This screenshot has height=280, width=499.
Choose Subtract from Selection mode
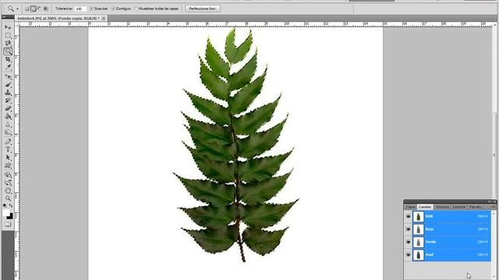click(40, 9)
